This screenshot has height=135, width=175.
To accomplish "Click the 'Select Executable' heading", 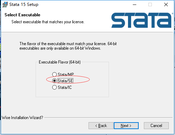I will click(22, 15).
